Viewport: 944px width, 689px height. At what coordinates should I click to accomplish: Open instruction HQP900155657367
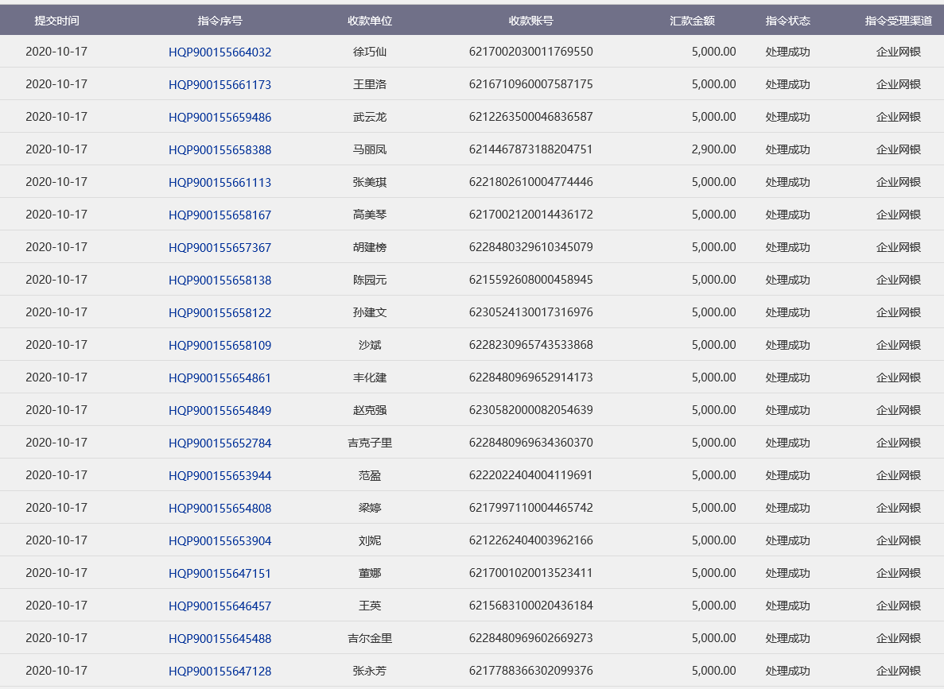coord(219,248)
